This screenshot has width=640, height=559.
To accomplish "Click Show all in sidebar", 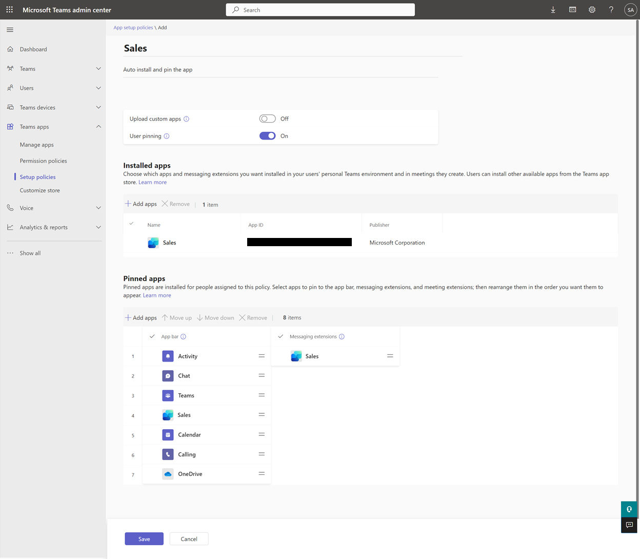I will (x=30, y=253).
